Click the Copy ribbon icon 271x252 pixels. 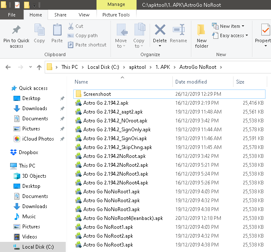tap(39, 30)
